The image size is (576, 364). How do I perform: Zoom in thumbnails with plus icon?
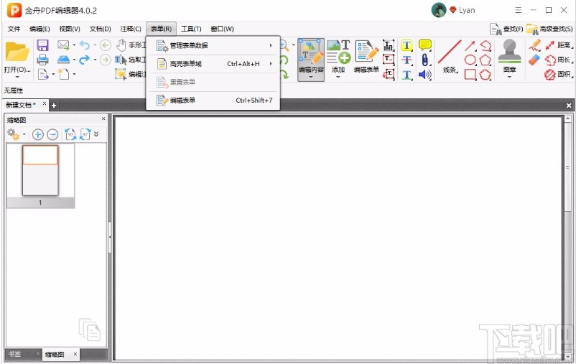coord(37,134)
